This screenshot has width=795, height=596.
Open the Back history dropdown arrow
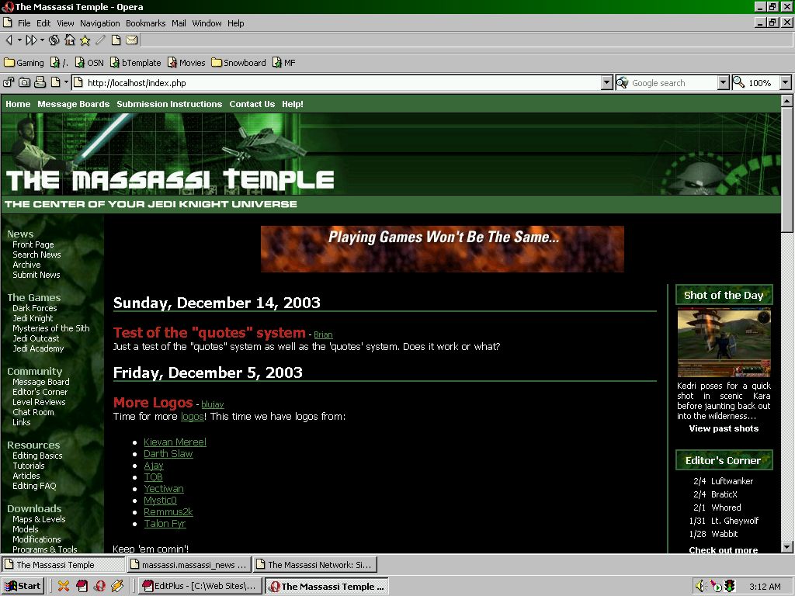pyautogui.click(x=19, y=40)
